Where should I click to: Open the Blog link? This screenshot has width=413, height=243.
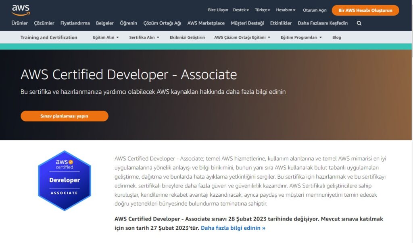337,37
